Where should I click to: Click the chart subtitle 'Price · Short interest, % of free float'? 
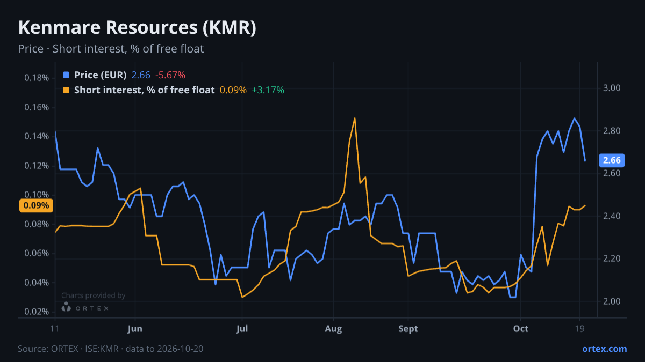tap(111, 49)
